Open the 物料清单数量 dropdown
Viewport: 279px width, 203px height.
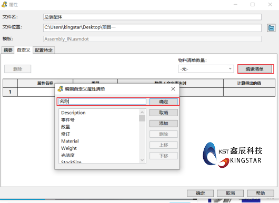point(206,69)
